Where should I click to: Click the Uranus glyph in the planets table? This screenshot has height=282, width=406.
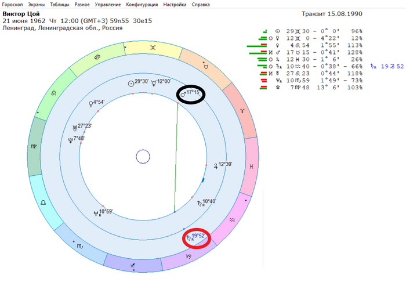tap(278, 74)
